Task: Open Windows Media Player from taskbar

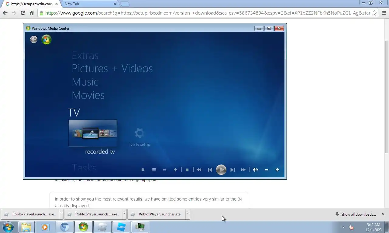Action: tap(45, 227)
